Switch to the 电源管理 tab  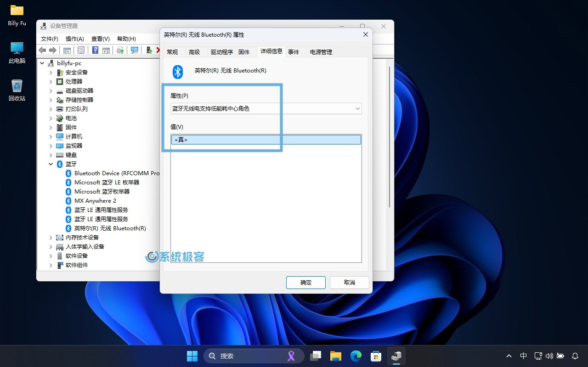321,52
